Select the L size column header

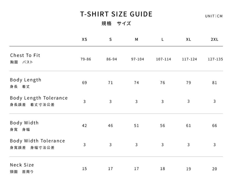pos(163,39)
